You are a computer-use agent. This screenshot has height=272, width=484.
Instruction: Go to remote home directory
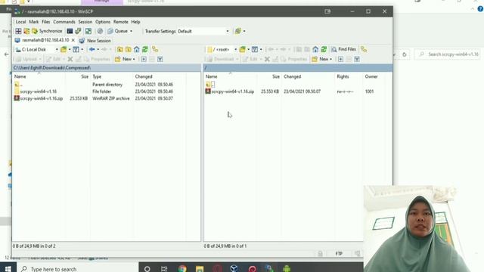pos(315,50)
